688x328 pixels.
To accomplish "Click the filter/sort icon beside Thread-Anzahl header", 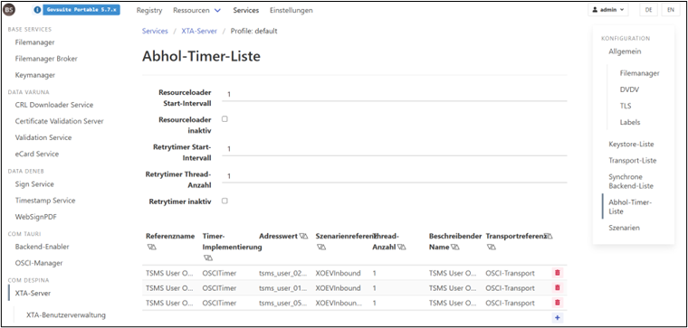I will [401, 247].
